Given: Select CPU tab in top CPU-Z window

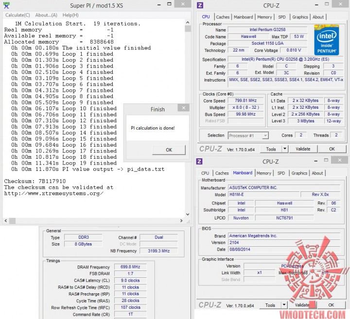Looking at the screenshot, I should click(x=206, y=17).
